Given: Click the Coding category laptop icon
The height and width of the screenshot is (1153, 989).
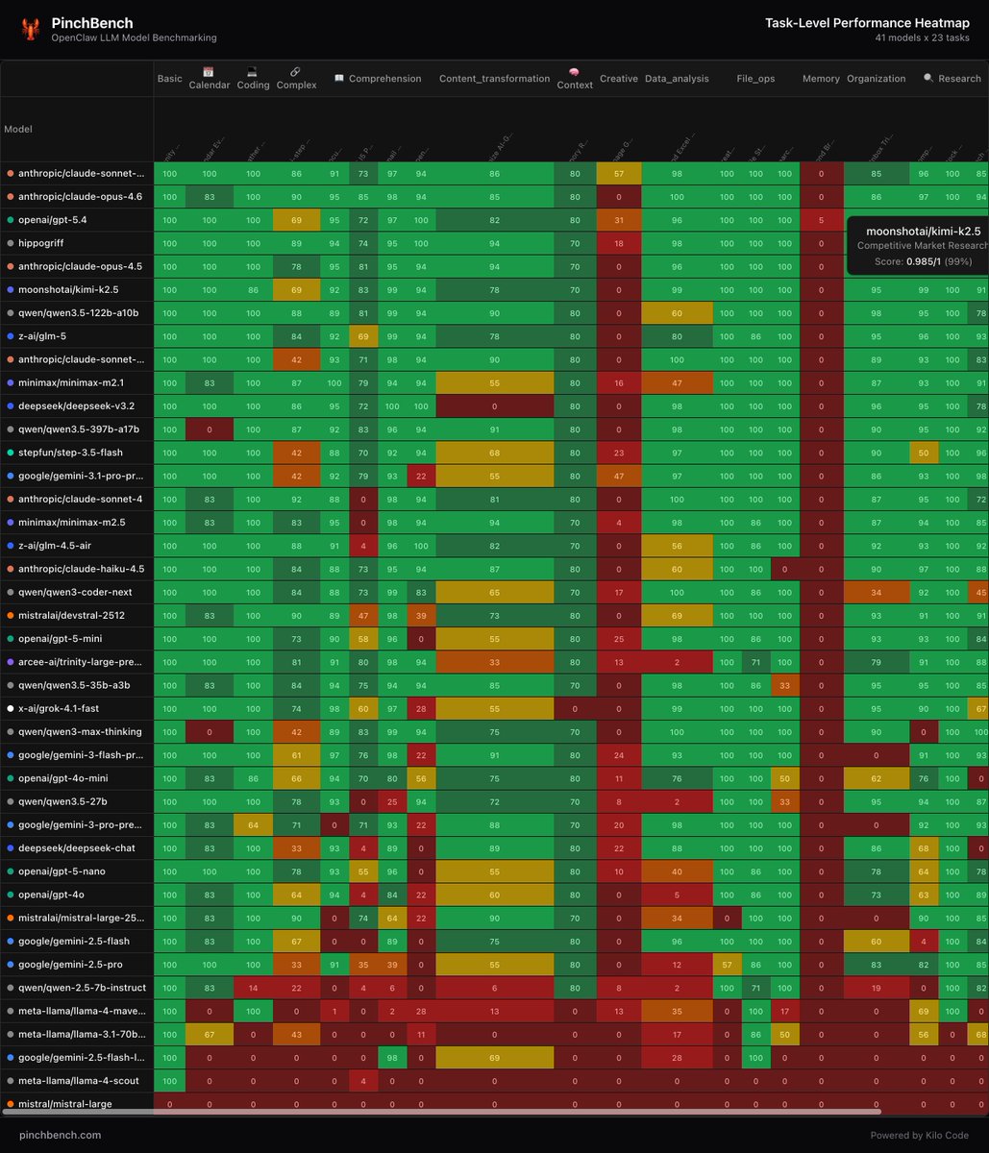Looking at the screenshot, I should coord(253,71).
